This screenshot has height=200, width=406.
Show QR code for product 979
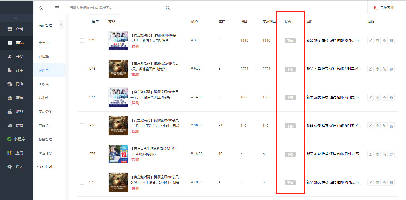point(392,41)
